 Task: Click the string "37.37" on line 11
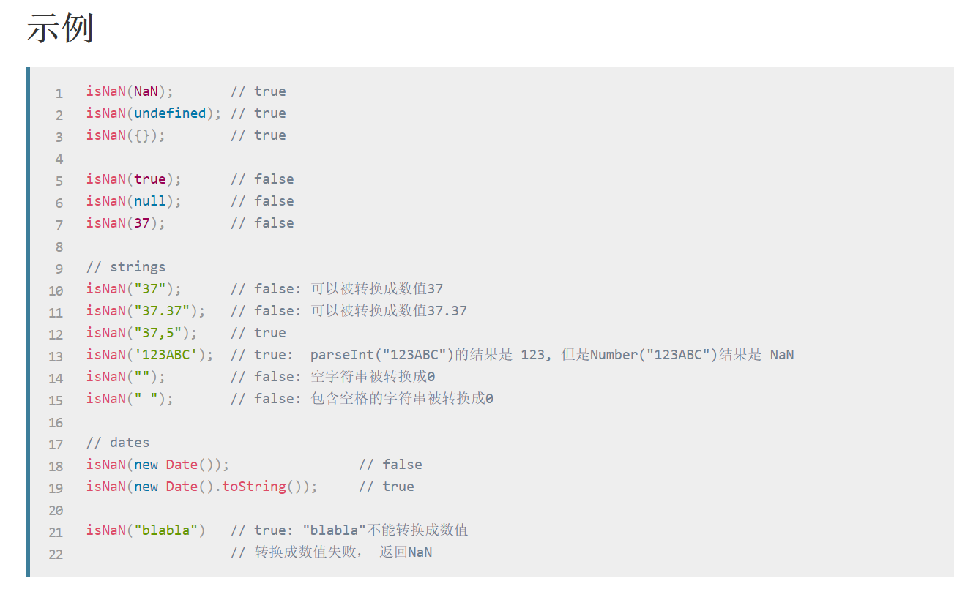click(x=161, y=311)
